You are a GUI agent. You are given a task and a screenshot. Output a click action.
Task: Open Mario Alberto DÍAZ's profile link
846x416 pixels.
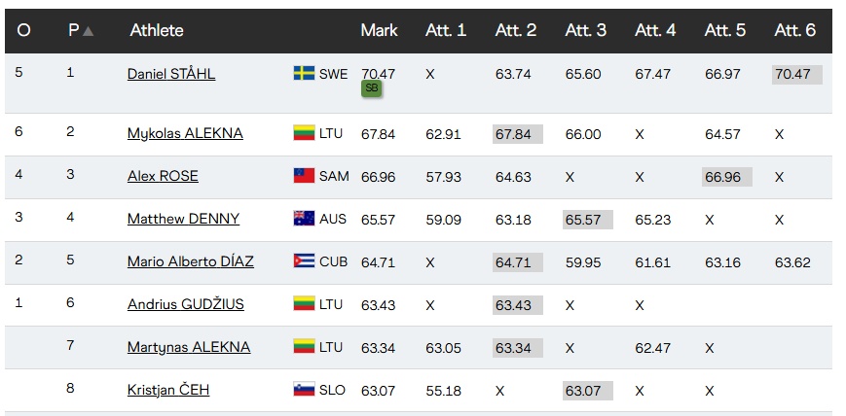coord(190,261)
